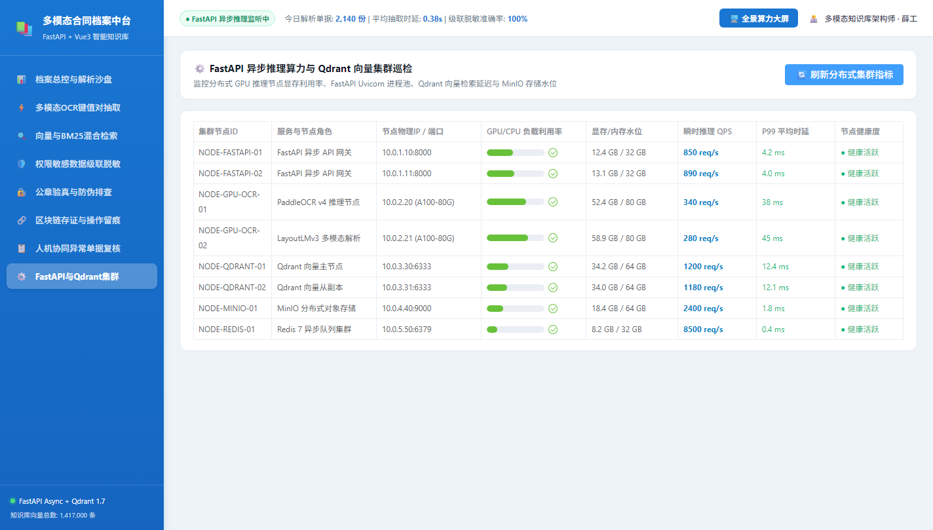
Task: Click the chain link icon beside 区块链存证与操作留痕
Action: coord(22,221)
